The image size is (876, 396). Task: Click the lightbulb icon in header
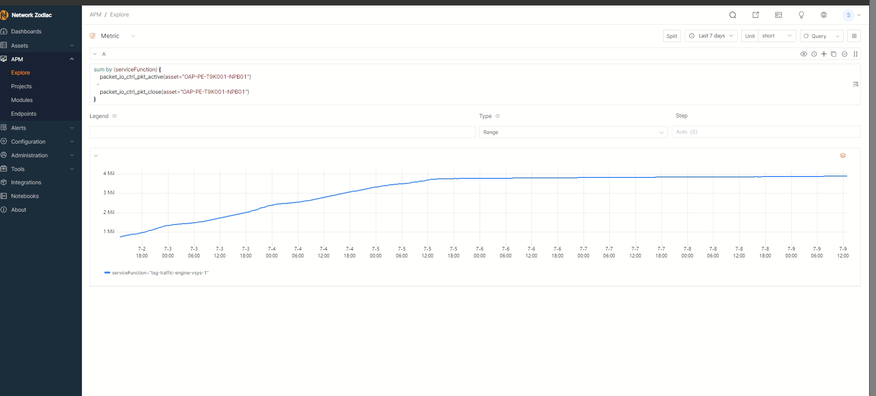tap(801, 15)
